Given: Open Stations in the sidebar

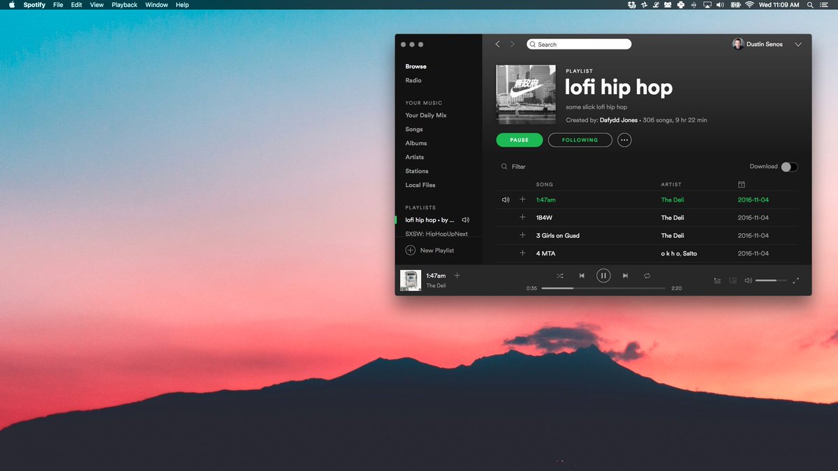Looking at the screenshot, I should tap(417, 171).
